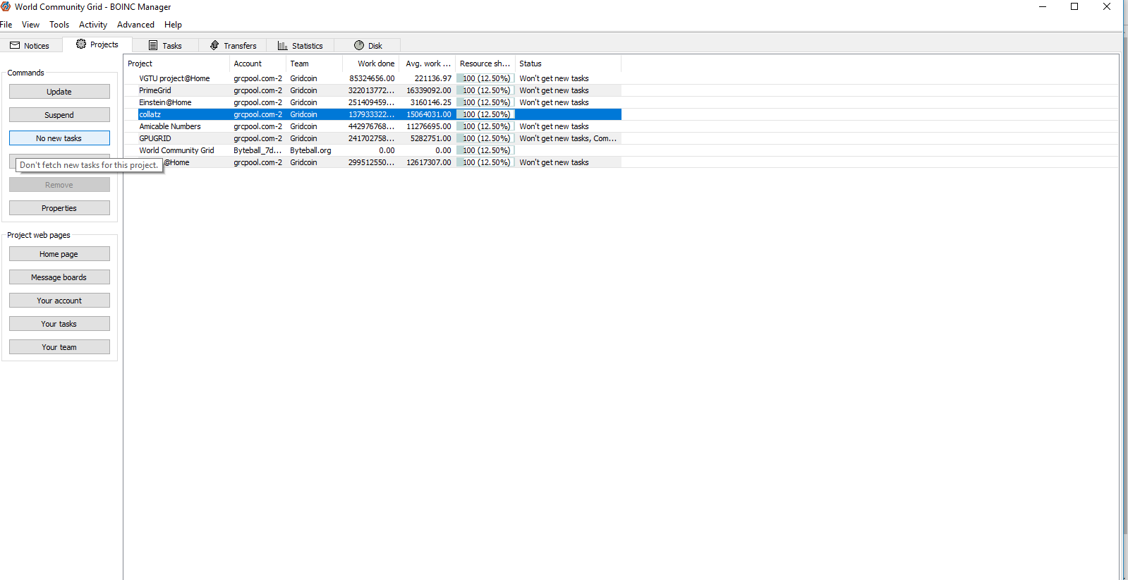Open the Help menu
1128x580 pixels.
173,25
